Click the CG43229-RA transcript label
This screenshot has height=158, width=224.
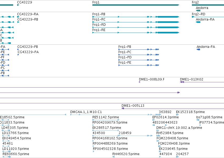coord(28,14)
